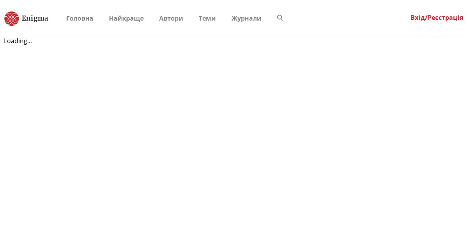Click the red Enigma logo icon
Image resolution: width=467 pixels, height=245 pixels.
[x=11, y=18]
